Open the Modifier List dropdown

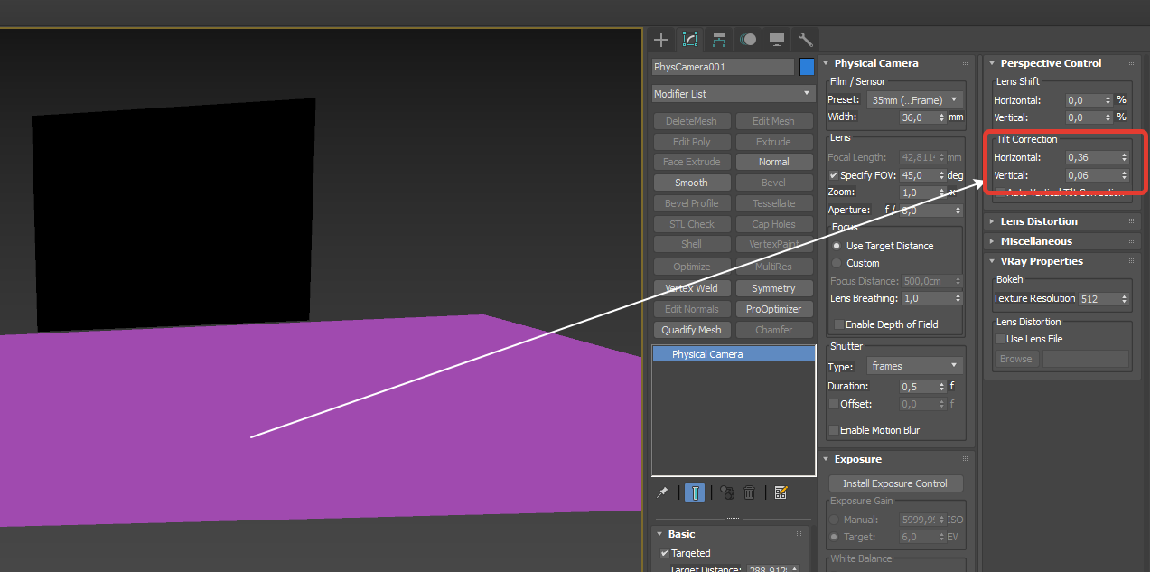tap(734, 94)
